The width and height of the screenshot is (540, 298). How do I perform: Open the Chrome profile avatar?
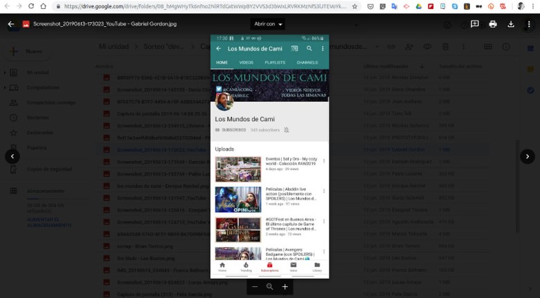(521, 6)
